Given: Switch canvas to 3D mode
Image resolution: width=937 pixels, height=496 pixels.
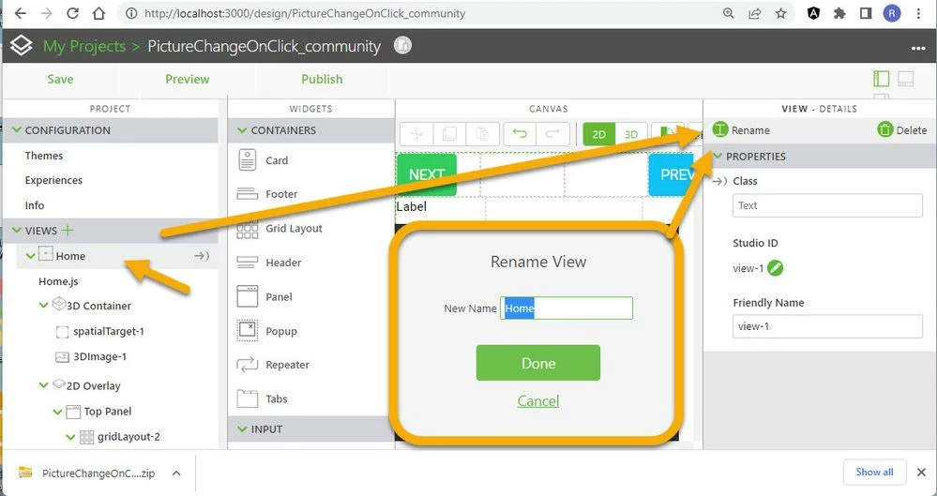Looking at the screenshot, I should click(x=631, y=134).
